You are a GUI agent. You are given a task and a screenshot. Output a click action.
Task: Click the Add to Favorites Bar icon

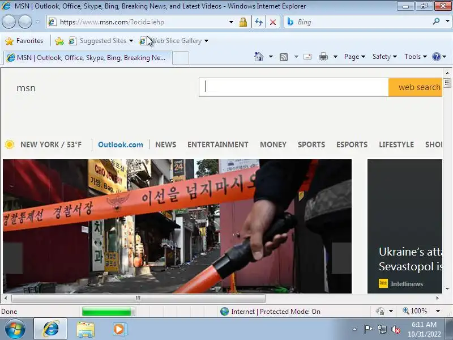(x=59, y=41)
